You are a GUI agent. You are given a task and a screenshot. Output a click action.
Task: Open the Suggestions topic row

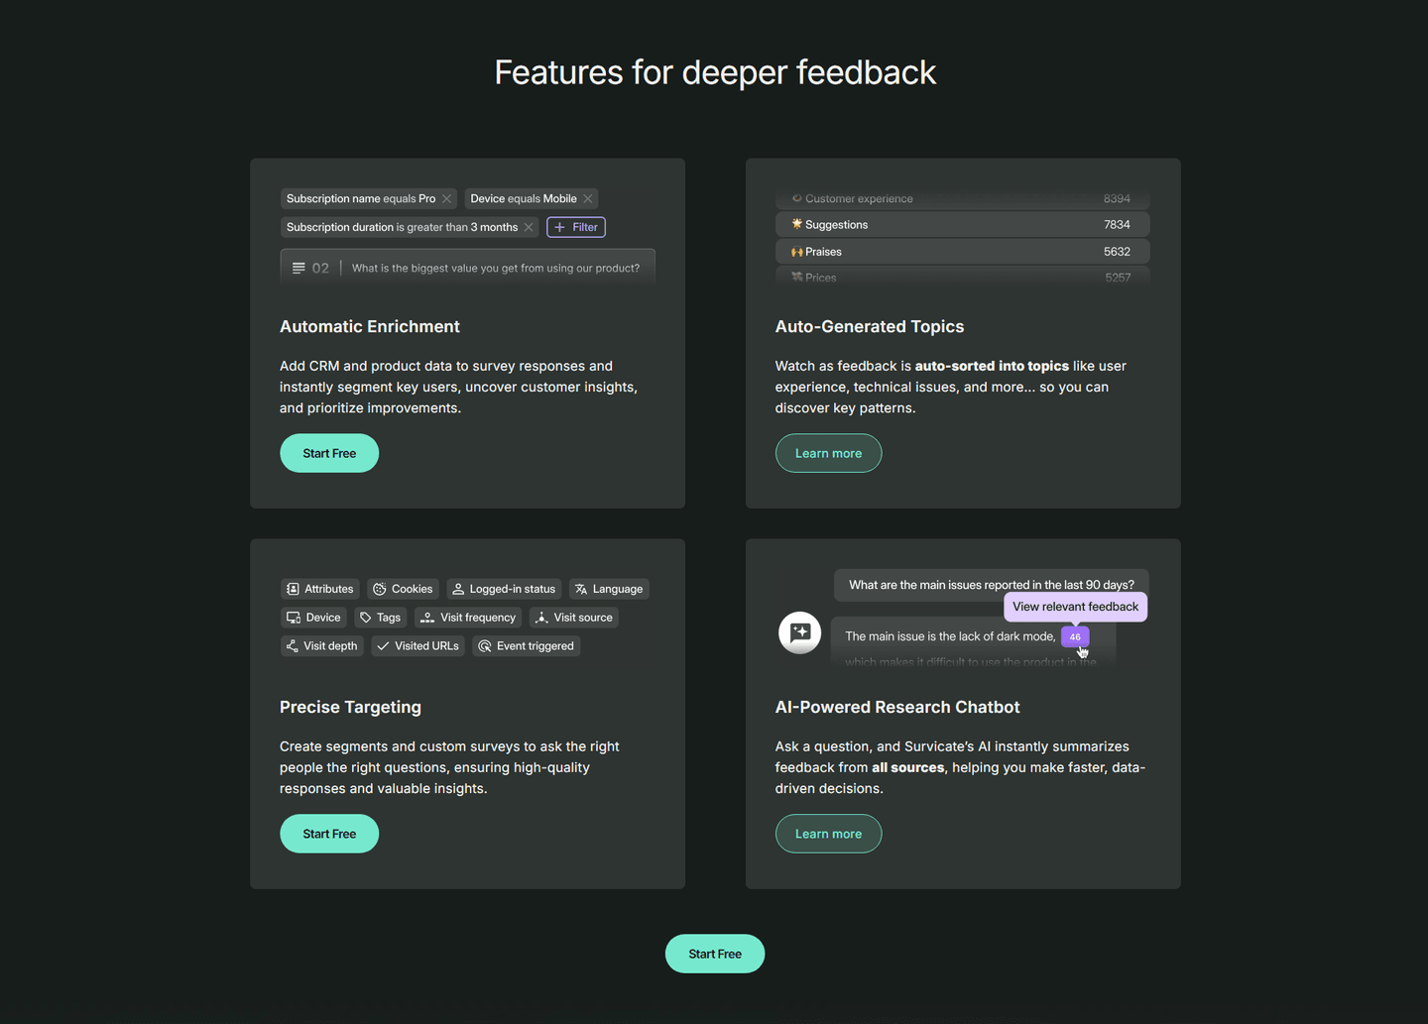tap(962, 225)
